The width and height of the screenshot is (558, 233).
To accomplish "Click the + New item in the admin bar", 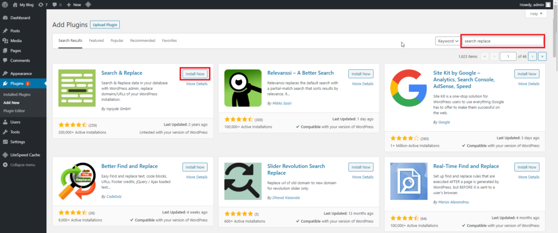I will (74, 4).
